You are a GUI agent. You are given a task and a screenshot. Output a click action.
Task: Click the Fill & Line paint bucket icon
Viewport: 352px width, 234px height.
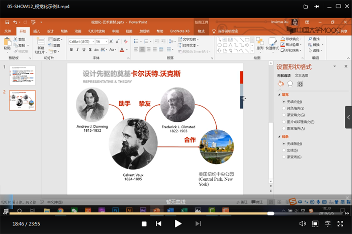coord(281,84)
